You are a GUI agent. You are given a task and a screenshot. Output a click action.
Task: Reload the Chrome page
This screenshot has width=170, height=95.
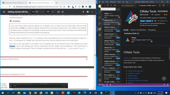(x=10, y=7)
